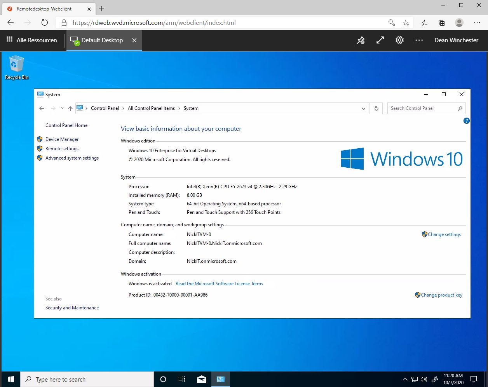Click Back arrow in System window

[42, 108]
